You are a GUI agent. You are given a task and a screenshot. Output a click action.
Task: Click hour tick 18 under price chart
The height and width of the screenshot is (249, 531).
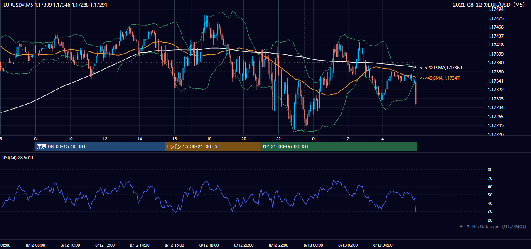coord(209,139)
